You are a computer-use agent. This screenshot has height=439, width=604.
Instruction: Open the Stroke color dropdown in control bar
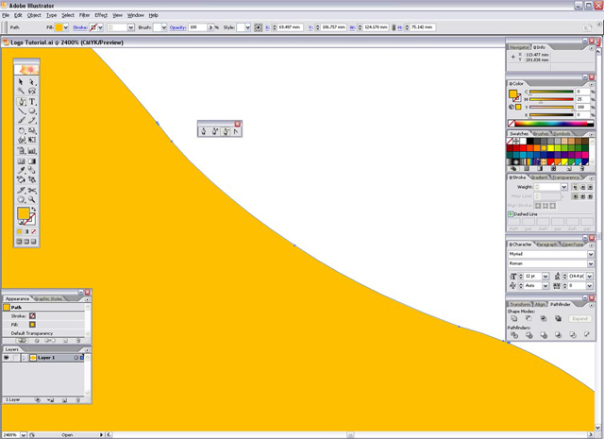[x=101, y=27]
